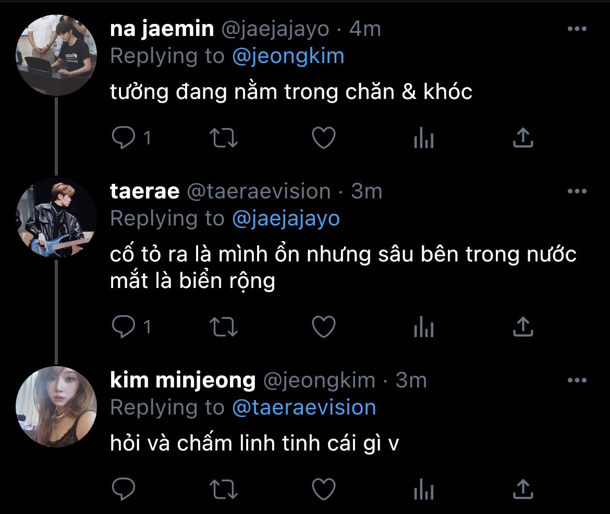
Task: Open taerae's profile picture
Action: click(x=56, y=218)
